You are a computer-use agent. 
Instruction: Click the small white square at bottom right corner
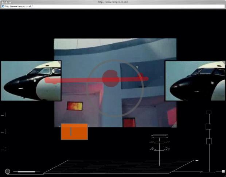point(223,171)
